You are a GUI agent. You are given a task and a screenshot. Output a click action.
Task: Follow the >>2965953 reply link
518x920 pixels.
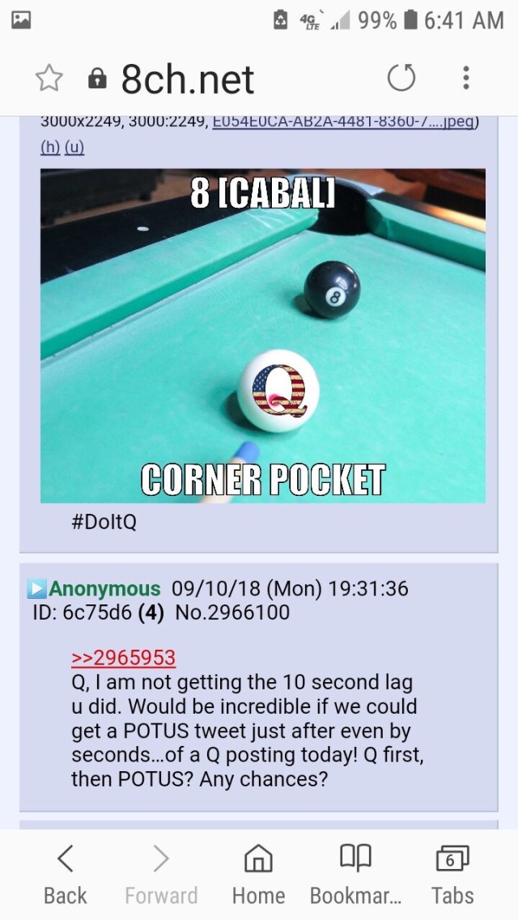point(123,658)
